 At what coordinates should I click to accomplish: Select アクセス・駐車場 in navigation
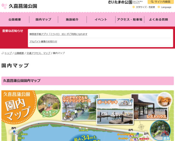[x=129, y=20]
